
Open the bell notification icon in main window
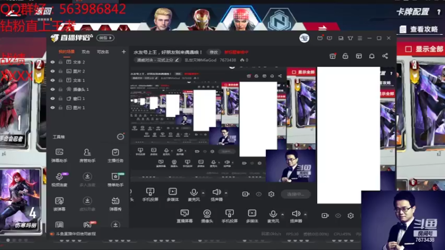pos(372,56)
